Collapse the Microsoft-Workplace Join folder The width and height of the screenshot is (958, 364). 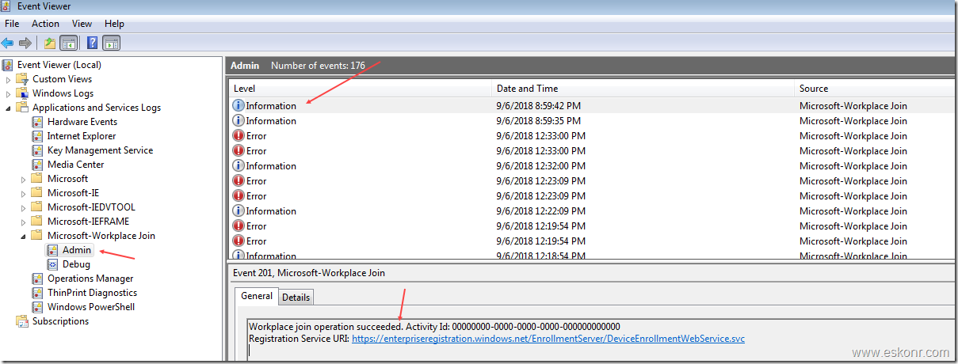pyautogui.click(x=24, y=236)
